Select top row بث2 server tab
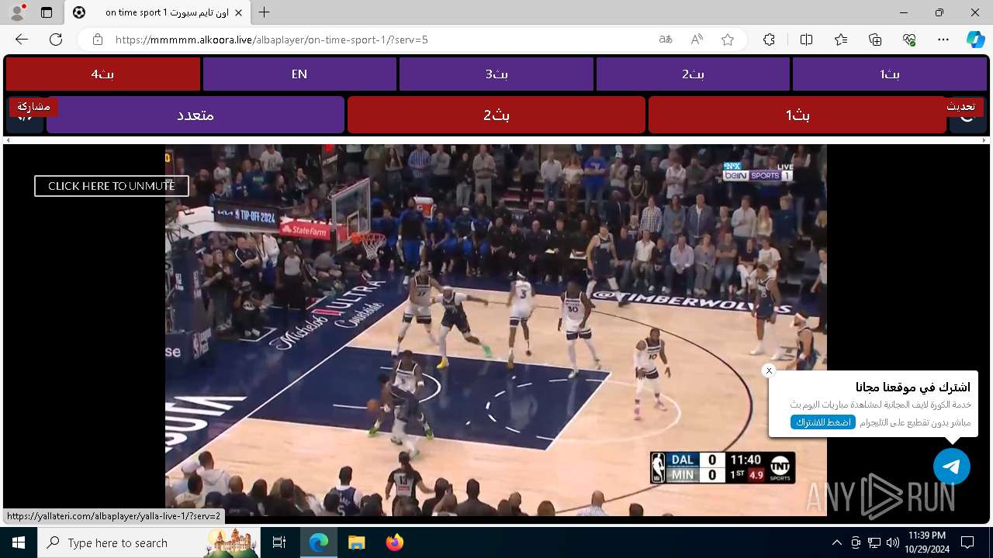 coord(693,74)
